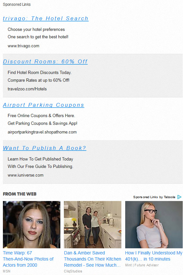Read Dan & Amber Saved Thousands article
This screenshot has height=275, width=183.
tap(92, 259)
